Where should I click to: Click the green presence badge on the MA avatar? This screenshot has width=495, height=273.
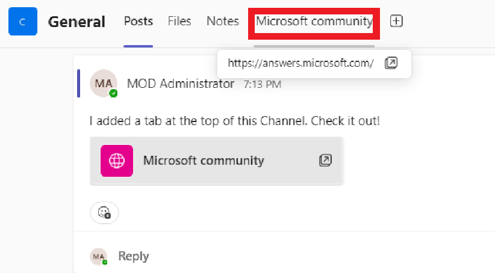tap(113, 93)
